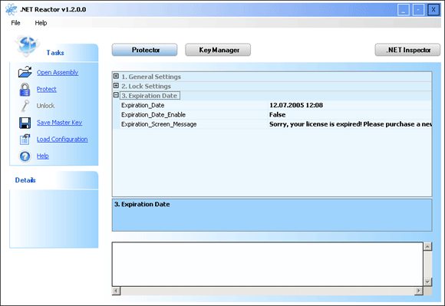The width and height of the screenshot is (445, 306).
Task: Click the 12.07.2005 12:08 date value
Action: 296,105
